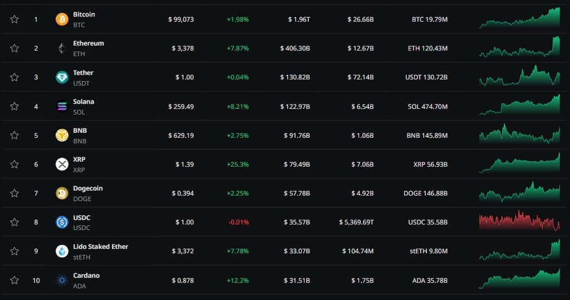Toggle the XRP favorite star
570x300 pixels.
click(x=14, y=164)
